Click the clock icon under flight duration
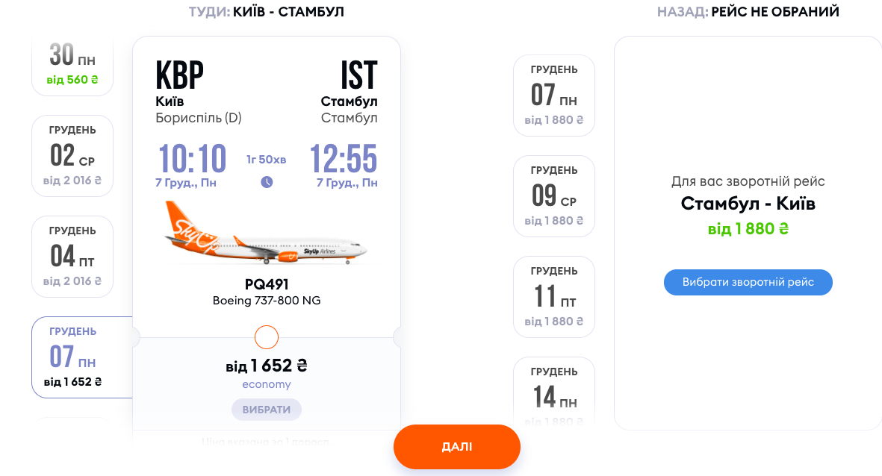The width and height of the screenshot is (882, 476). point(267,182)
